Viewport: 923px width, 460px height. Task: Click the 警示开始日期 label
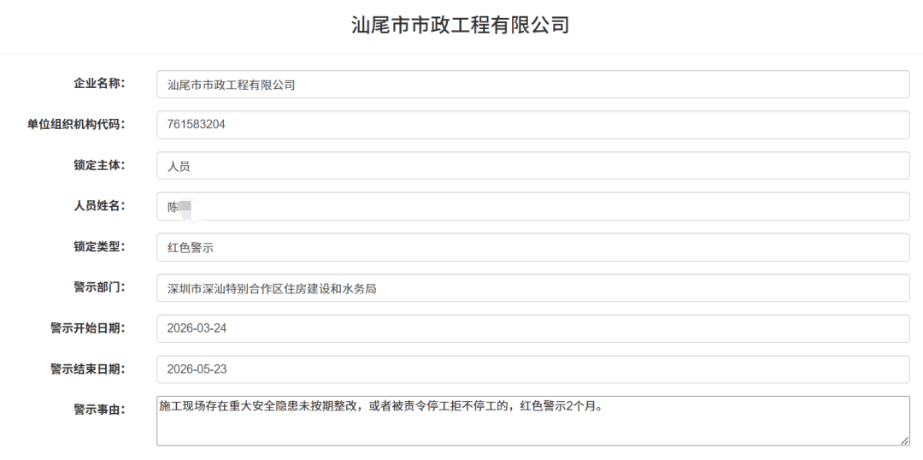tap(88, 327)
